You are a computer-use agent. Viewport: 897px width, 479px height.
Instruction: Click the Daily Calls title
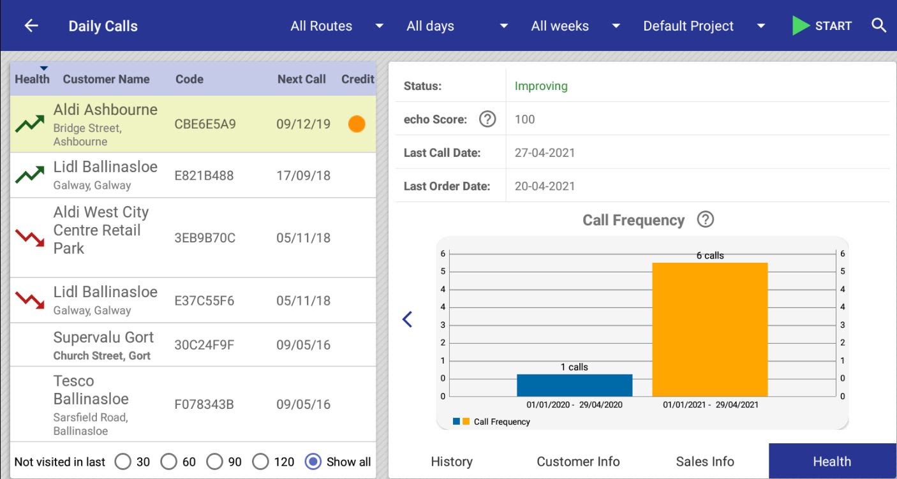(103, 26)
